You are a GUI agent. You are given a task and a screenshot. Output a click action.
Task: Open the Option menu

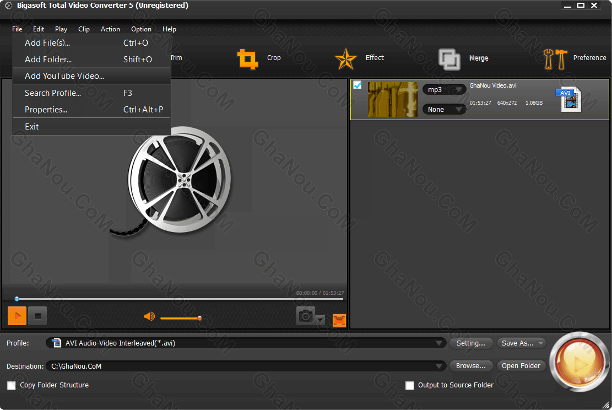[x=141, y=29]
